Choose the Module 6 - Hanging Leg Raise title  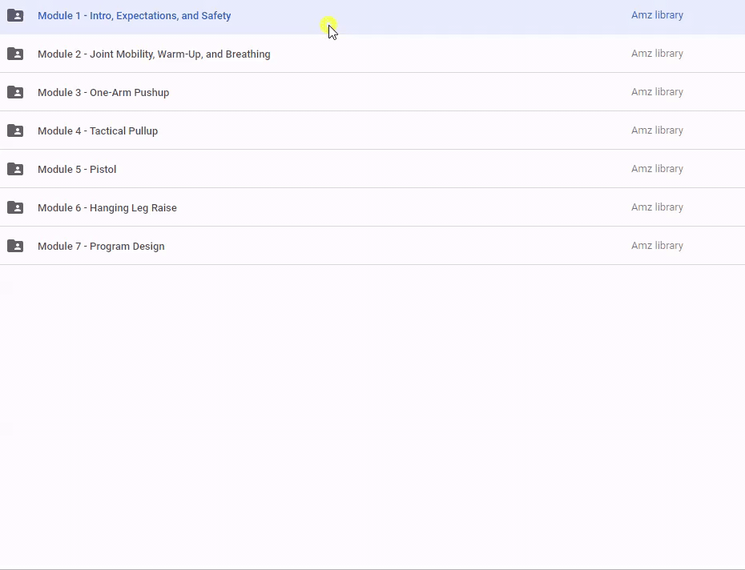click(107, 207)
